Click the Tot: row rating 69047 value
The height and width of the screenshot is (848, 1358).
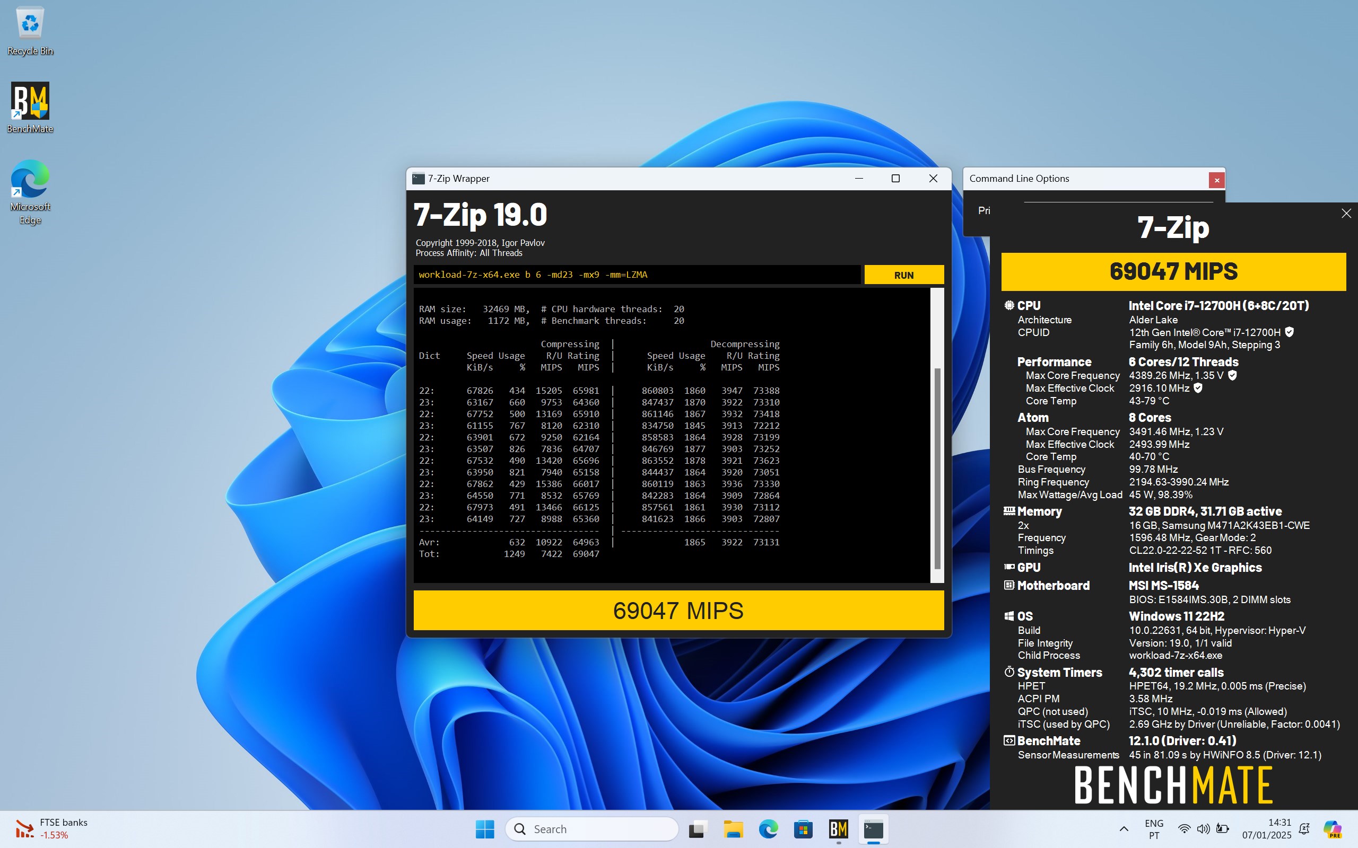pos(586,554)
